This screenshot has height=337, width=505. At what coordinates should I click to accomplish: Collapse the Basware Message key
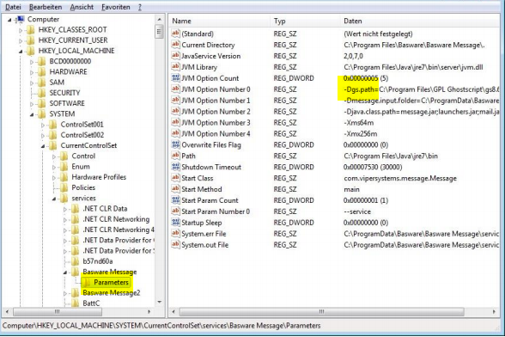pos(65,273)
